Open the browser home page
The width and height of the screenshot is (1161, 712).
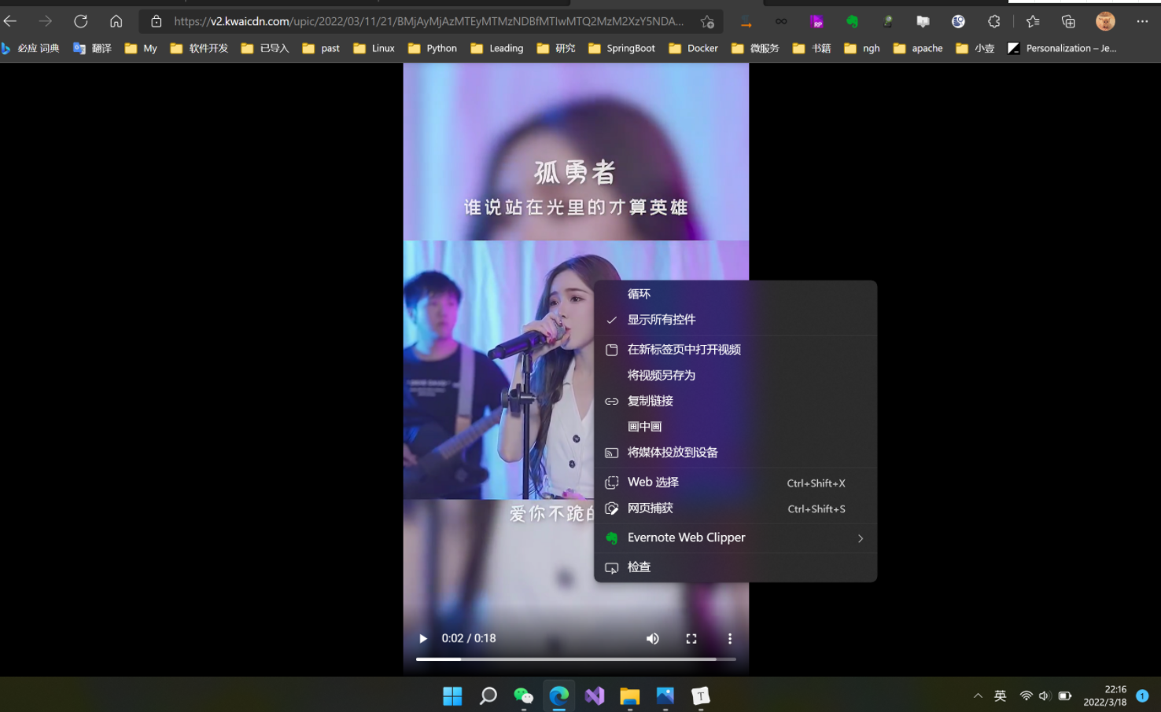(116, 21)
